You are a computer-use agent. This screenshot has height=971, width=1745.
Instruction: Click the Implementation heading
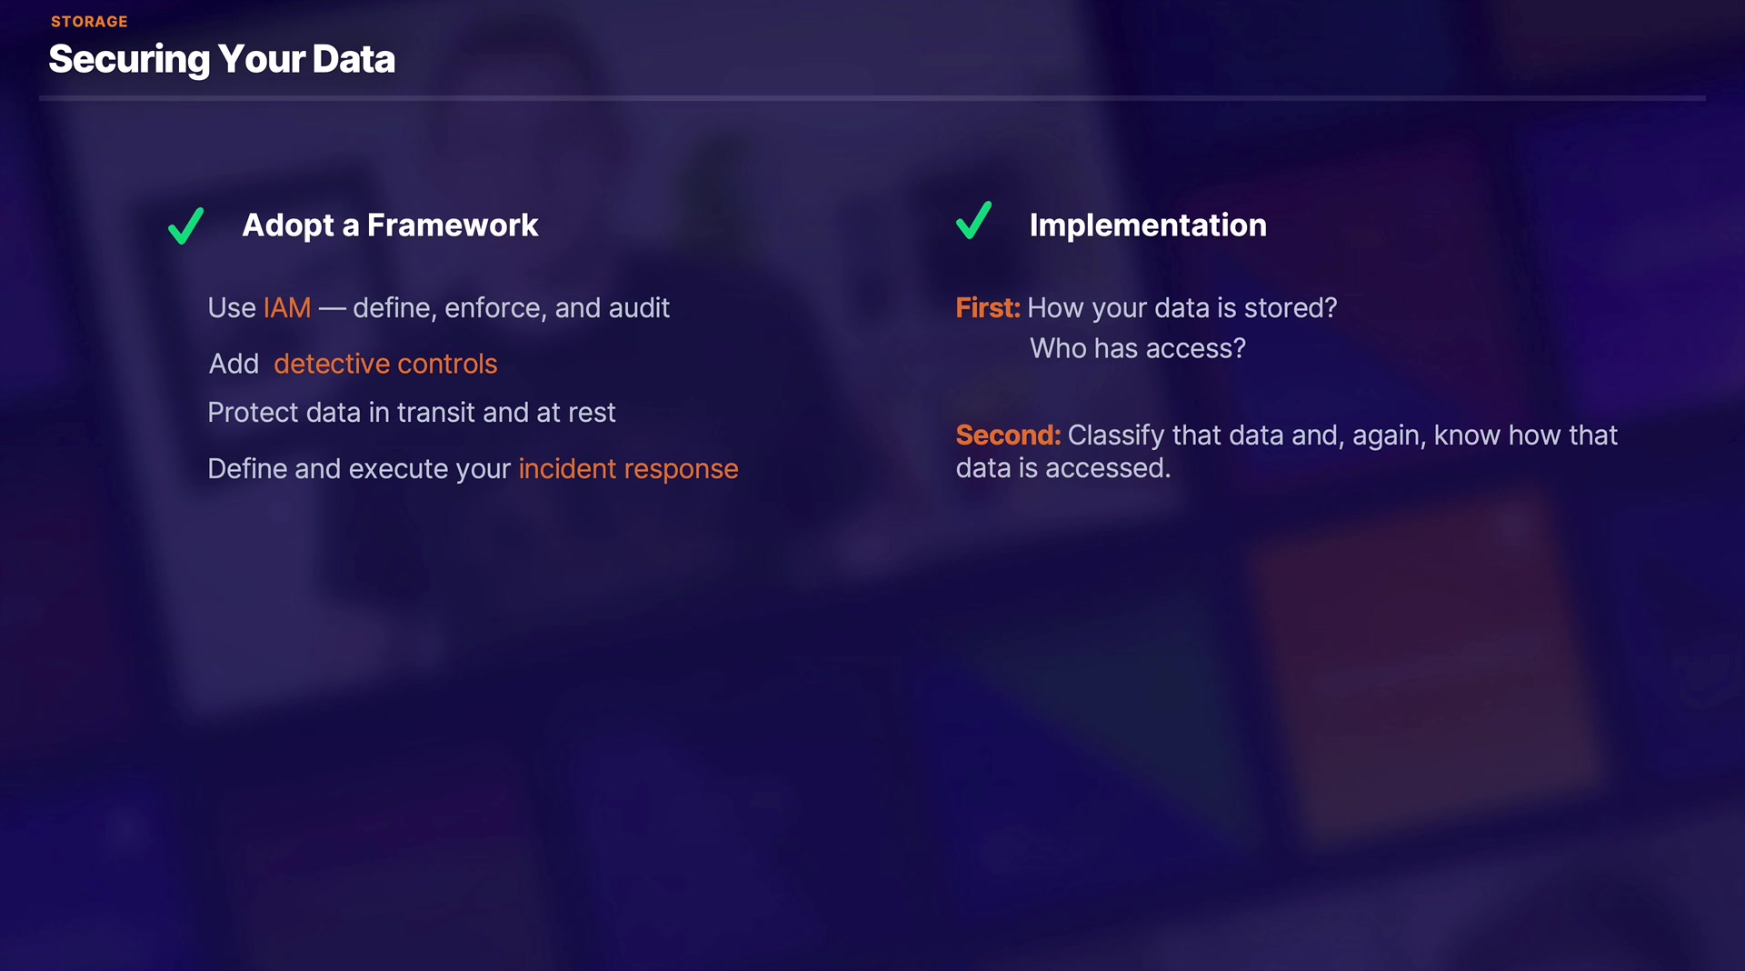coord(1147,225)
